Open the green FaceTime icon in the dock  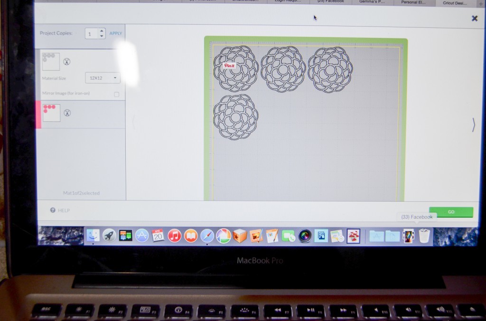coord(288,236)
